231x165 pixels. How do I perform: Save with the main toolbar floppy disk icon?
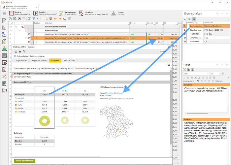tap(15, 19)
